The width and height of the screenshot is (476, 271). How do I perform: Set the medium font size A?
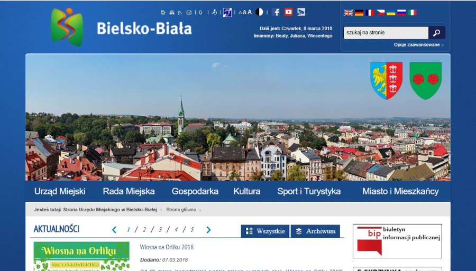[244, 12]
